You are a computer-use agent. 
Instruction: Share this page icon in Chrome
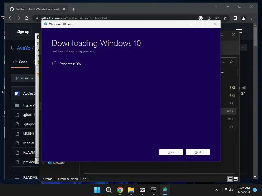click(217, 18)
